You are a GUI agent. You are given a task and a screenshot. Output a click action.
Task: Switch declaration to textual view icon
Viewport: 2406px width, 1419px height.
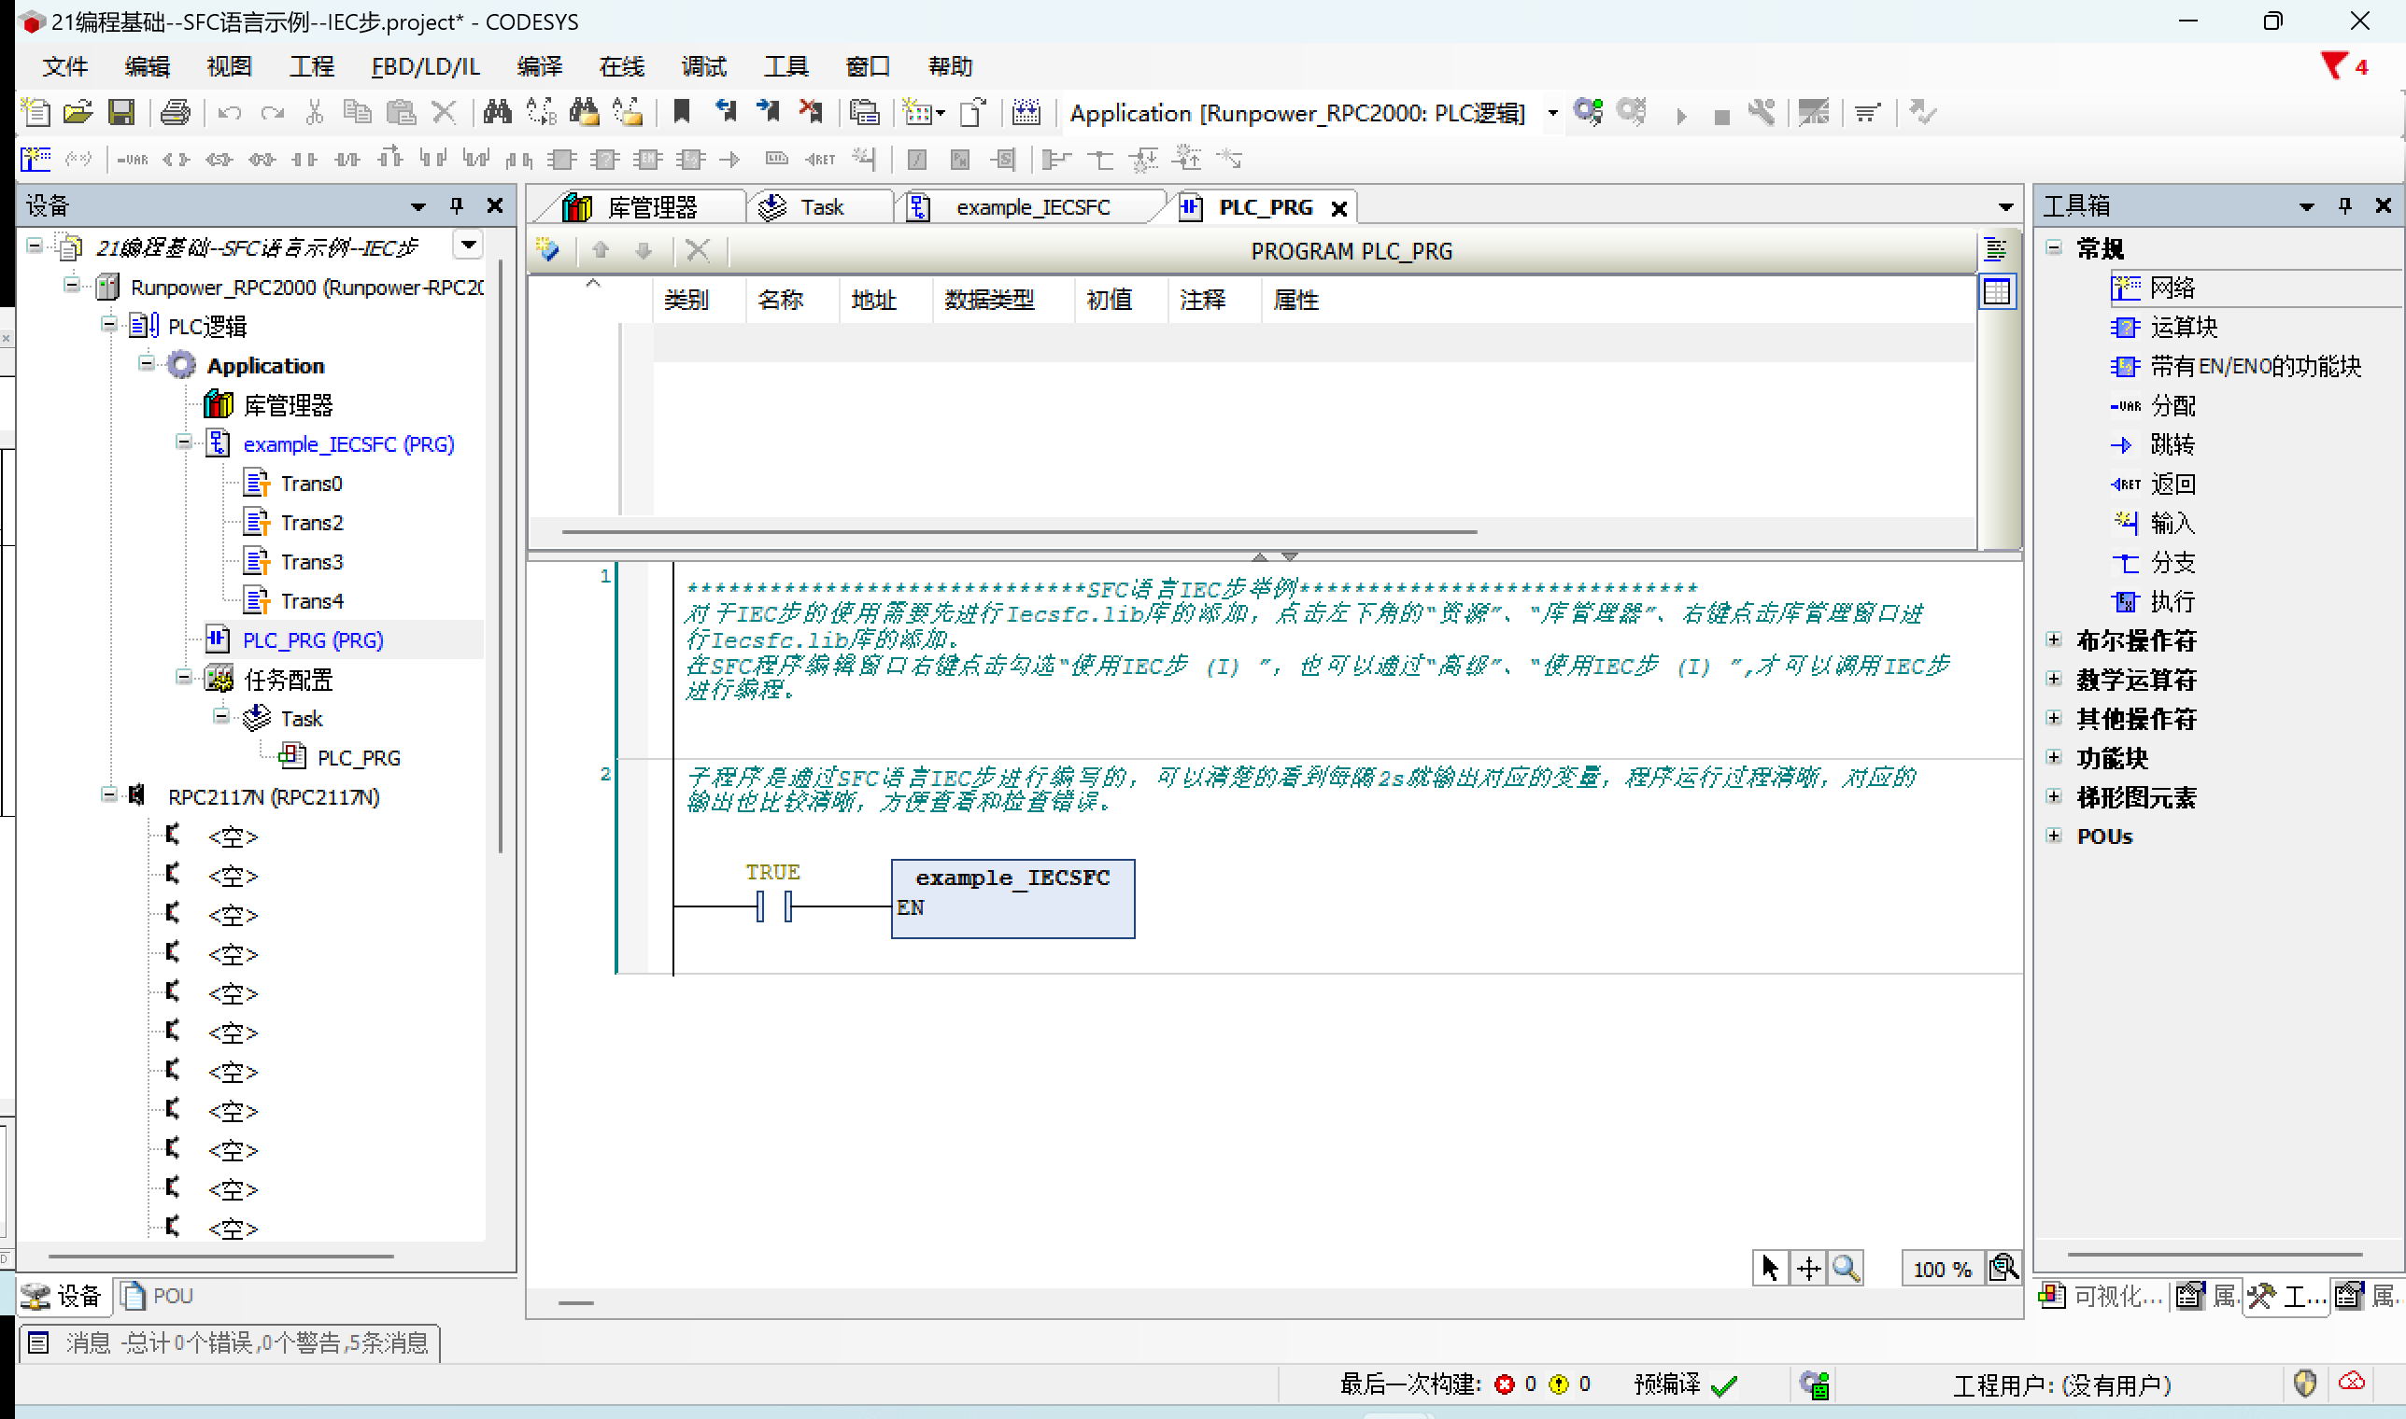[1997, 250]
